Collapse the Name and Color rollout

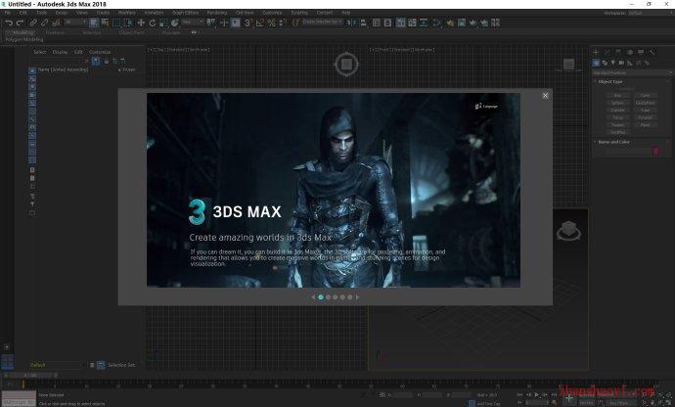pyautogui.click(x=614, y=142)
